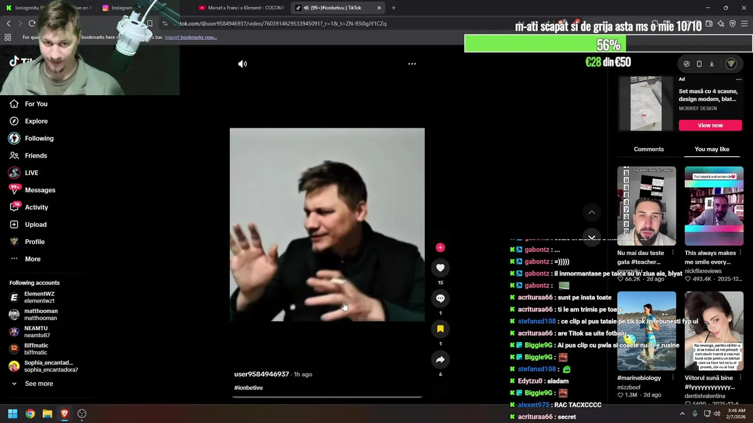This screenshot has height=423, width=753.
Task: Open the Set masă cu 4 scaune ad thumbnail
Action: click(646, 103)
